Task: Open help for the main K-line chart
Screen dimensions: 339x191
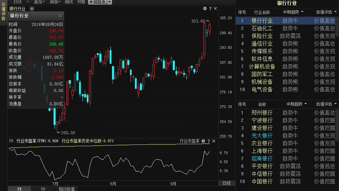Action: click(x=210, y=9)
